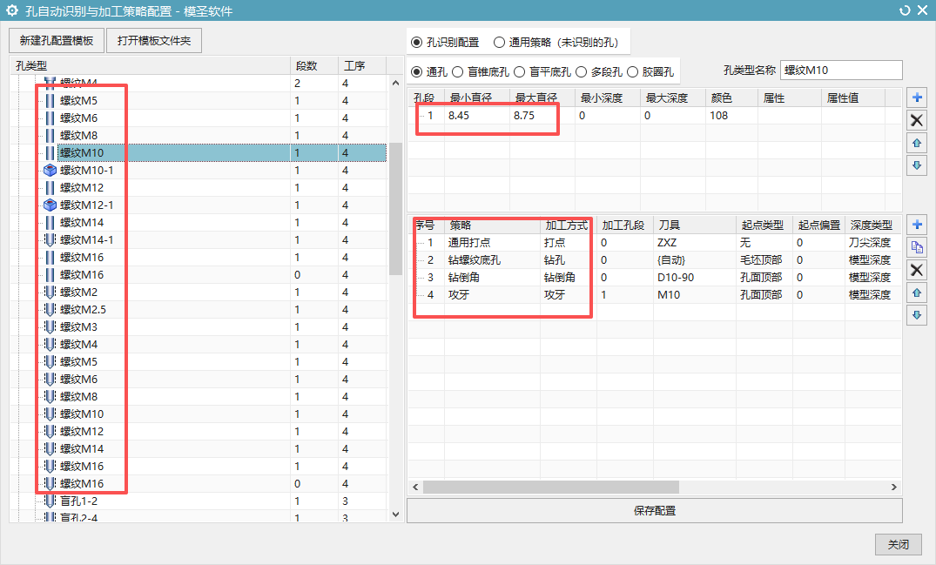Click the 刀尖深度 depth type cell

click(872, 242)
